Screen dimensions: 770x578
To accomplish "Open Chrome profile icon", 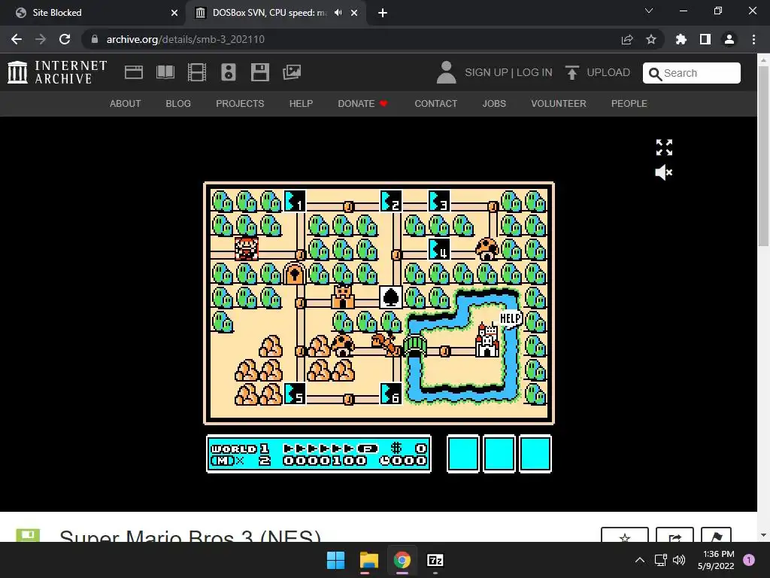I will 729,39.
